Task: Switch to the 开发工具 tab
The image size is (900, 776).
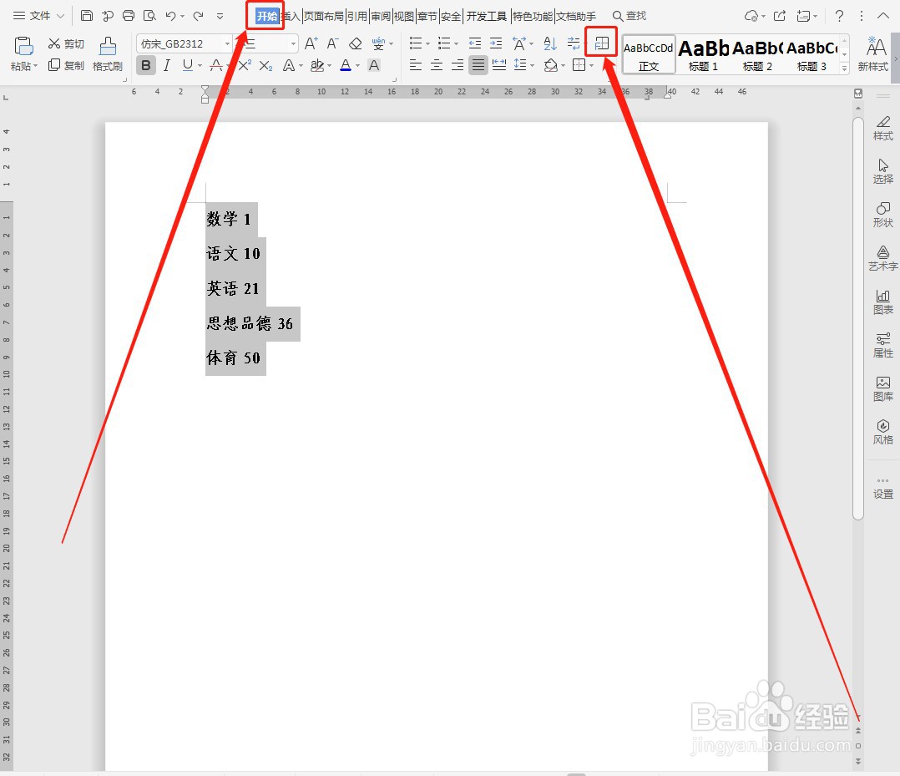Action: [487, 16]
